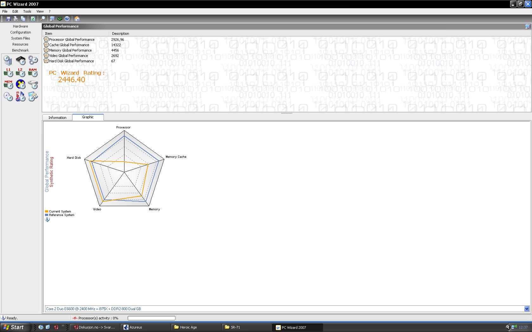The width and height of the screenshot is (532, 332).
Task: Run the Hard Disk benchmark icon
Action: tap(33, 84)
